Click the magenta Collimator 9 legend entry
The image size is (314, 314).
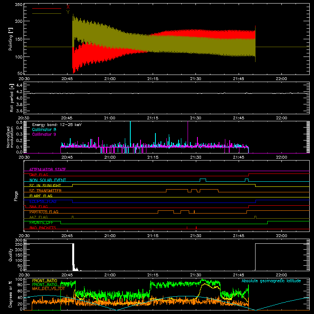[x=44, y=134]
